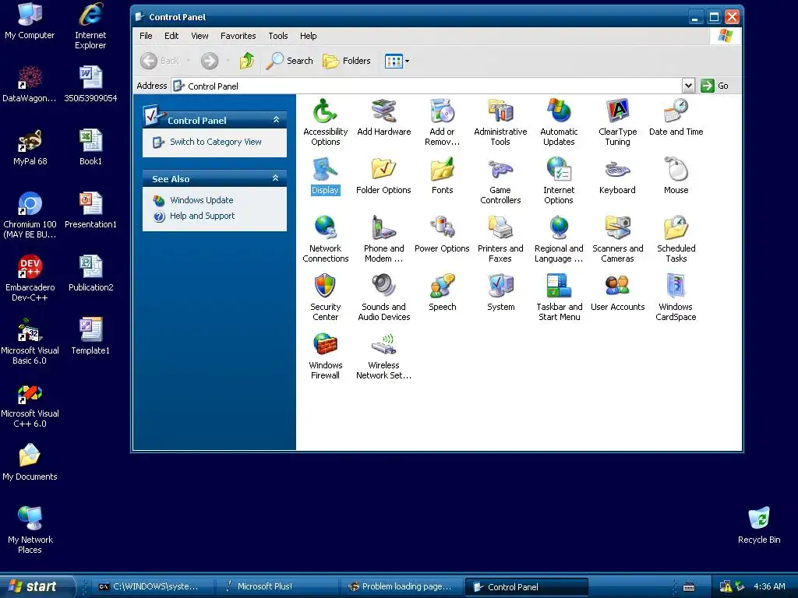Open the File menu

point(146,36)
